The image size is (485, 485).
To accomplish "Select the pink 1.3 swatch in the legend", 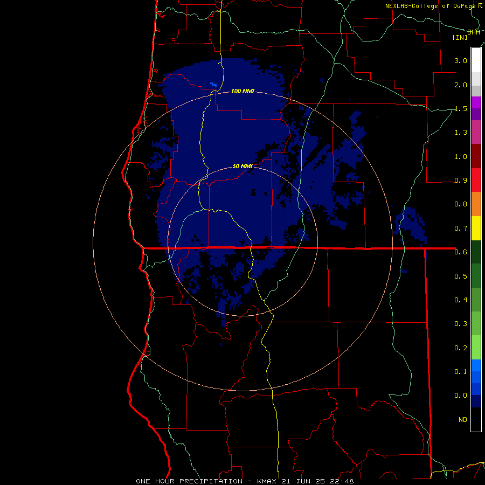I will point(476,132).
